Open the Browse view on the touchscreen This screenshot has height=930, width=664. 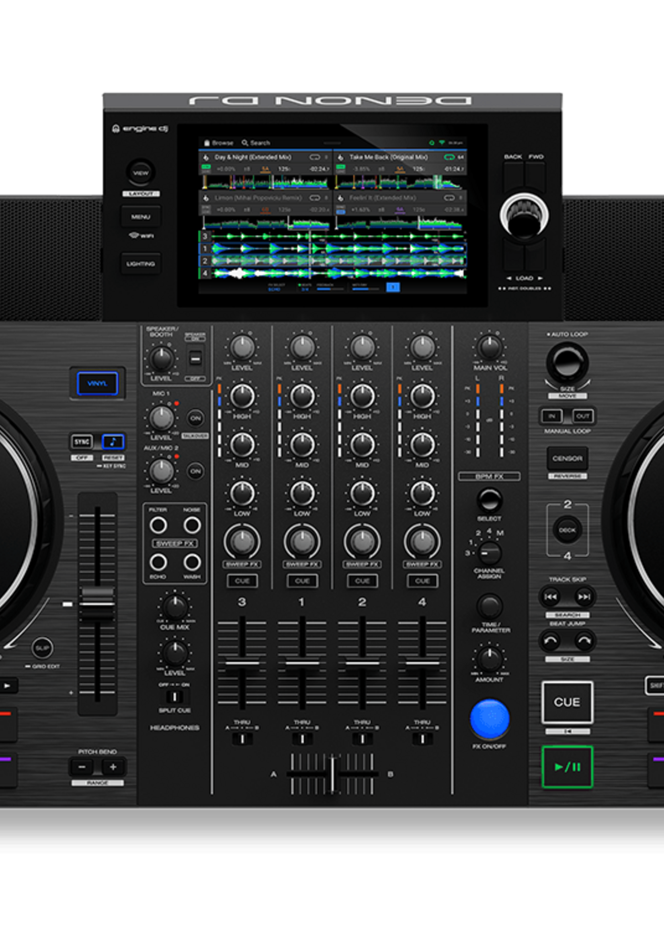point(219,143)
